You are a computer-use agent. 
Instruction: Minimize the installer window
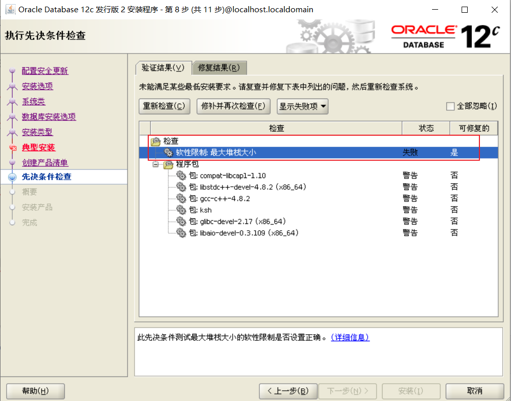pyautogui.click(x=435, y=10)
